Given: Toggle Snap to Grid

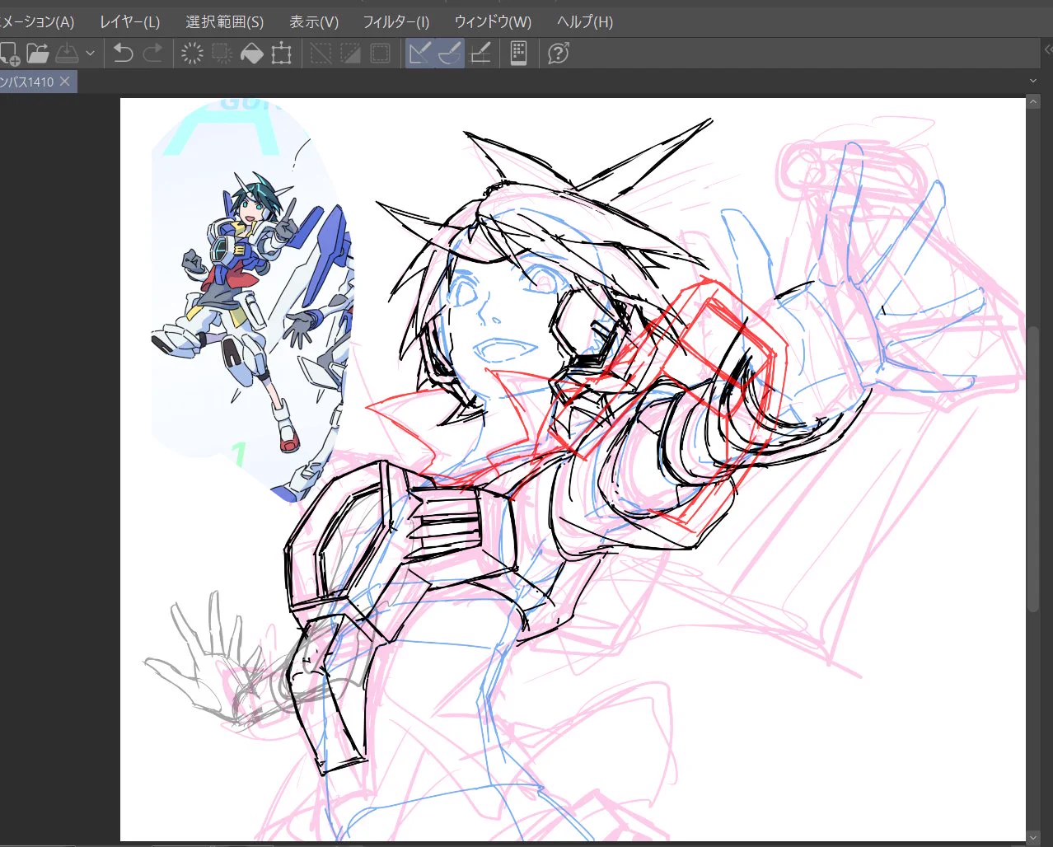Looking at the screenshot, I should pyautogui.click(x=480, y=54).
